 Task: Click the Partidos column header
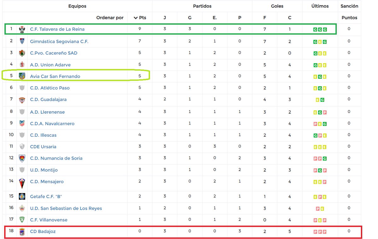[x=202, y=6]
